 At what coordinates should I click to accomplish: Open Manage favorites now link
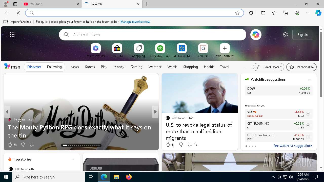tap(135, 22)
